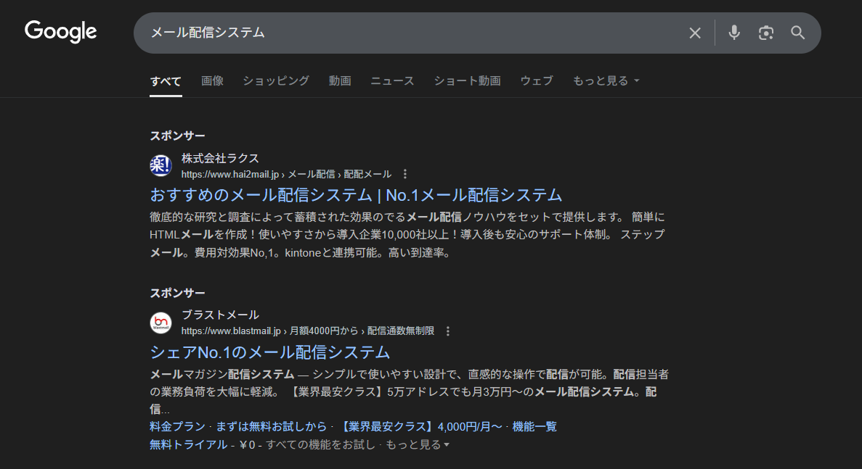Click the hai2mail.jp URL breadcrumb
The image size is (862, 469).
tap(286, 174)
